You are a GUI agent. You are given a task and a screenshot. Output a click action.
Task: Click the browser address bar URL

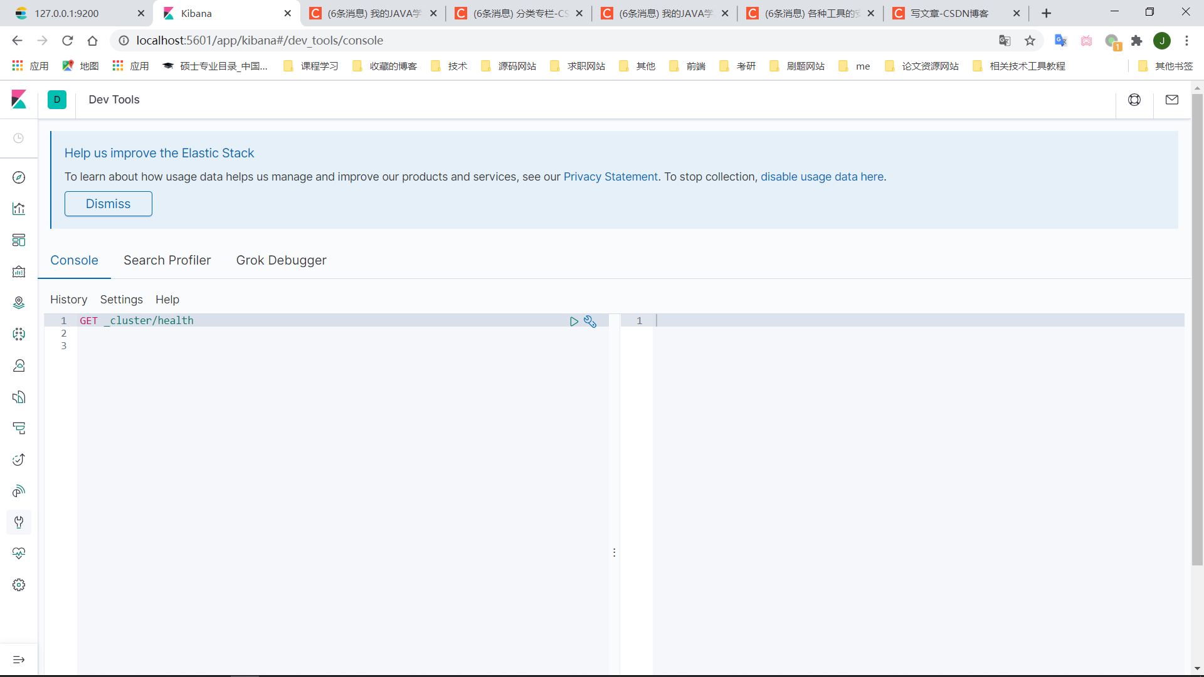(x=260, y=40)
